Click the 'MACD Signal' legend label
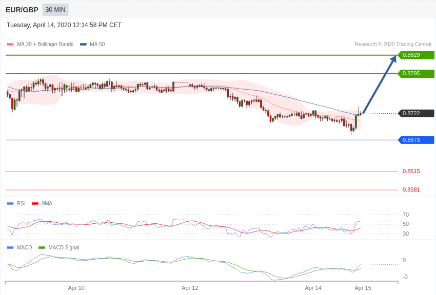 64,247
